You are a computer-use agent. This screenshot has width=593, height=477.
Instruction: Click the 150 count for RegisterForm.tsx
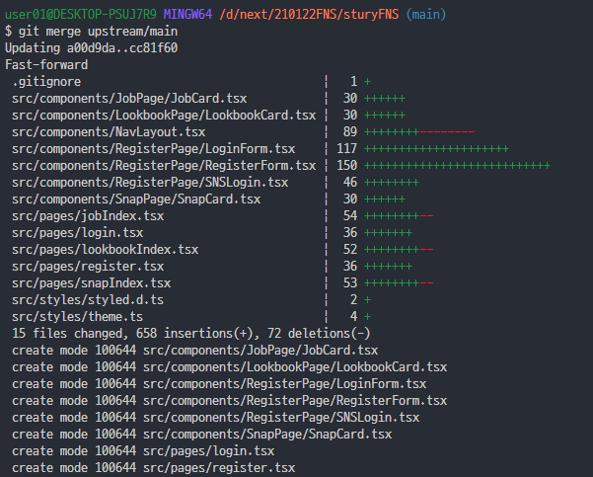(346, 166)
